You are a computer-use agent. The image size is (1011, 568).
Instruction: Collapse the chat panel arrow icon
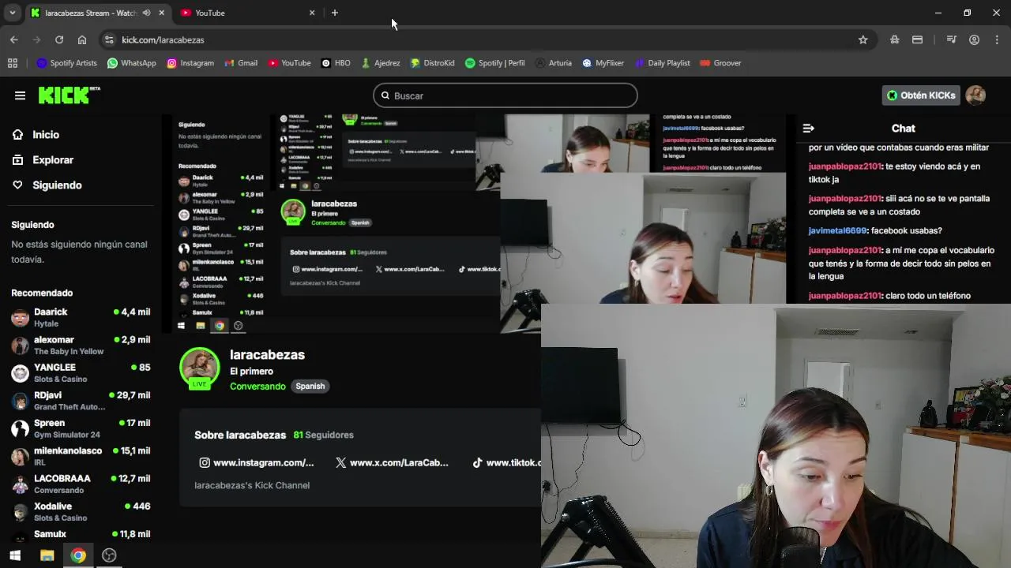click(808, 128)
